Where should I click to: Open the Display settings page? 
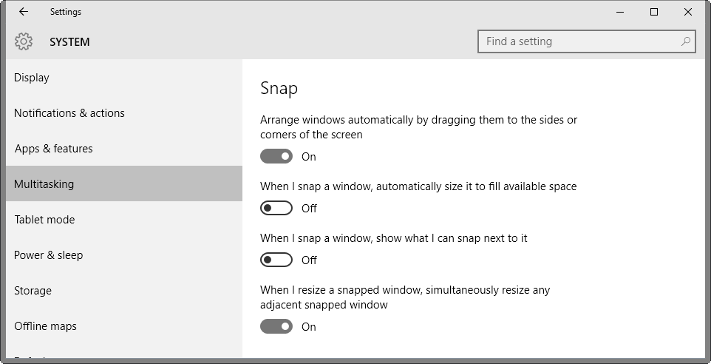coord(32,78)
